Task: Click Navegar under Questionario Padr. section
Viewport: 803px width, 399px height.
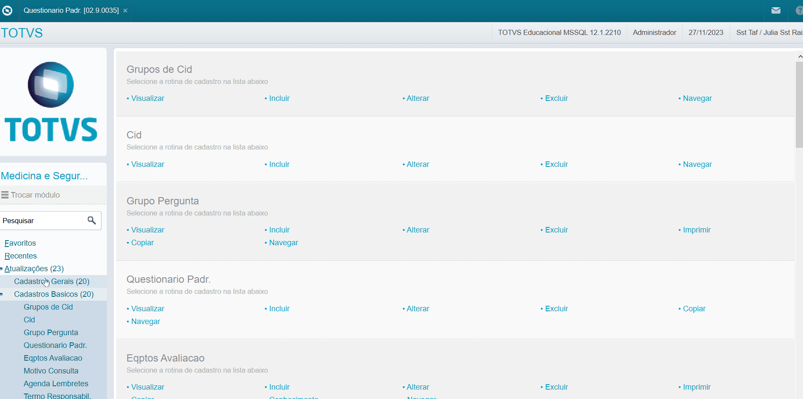Action: click(x=146, y=321)
